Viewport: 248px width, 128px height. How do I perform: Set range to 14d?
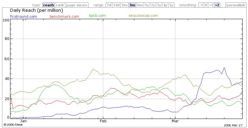[116, 5]
